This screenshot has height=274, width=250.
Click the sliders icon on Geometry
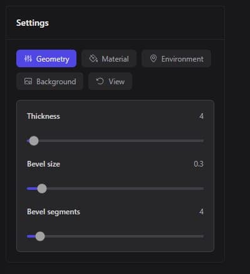pos(28,58)
